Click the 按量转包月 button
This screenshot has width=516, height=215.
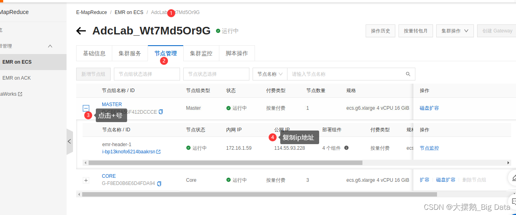click(x=416, y=31)
